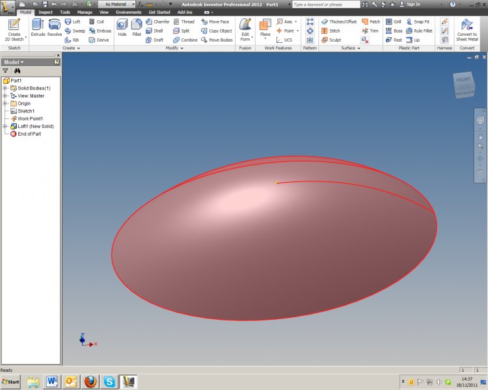Click the model browser filter icon

click(x=6, y=70)
